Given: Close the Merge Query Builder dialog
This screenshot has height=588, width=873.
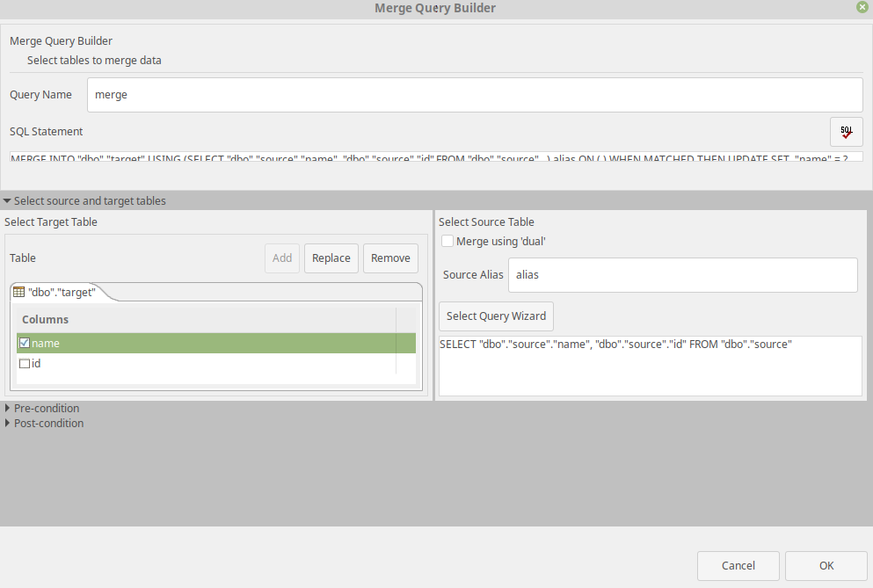Looking at the screenshot, I should point(862,7).
